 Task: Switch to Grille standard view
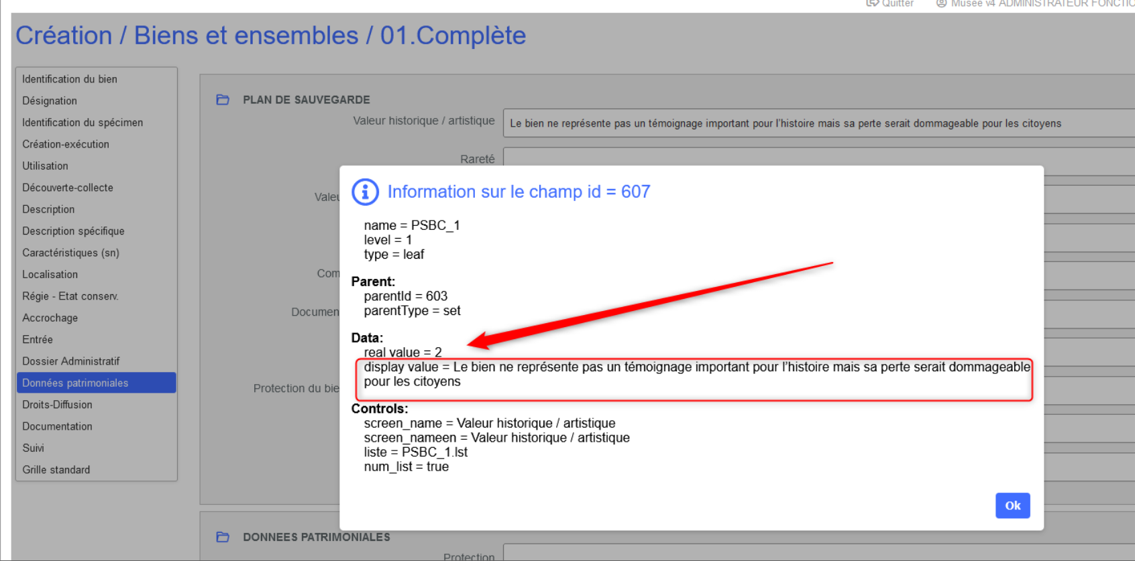[x=56, y=470]
